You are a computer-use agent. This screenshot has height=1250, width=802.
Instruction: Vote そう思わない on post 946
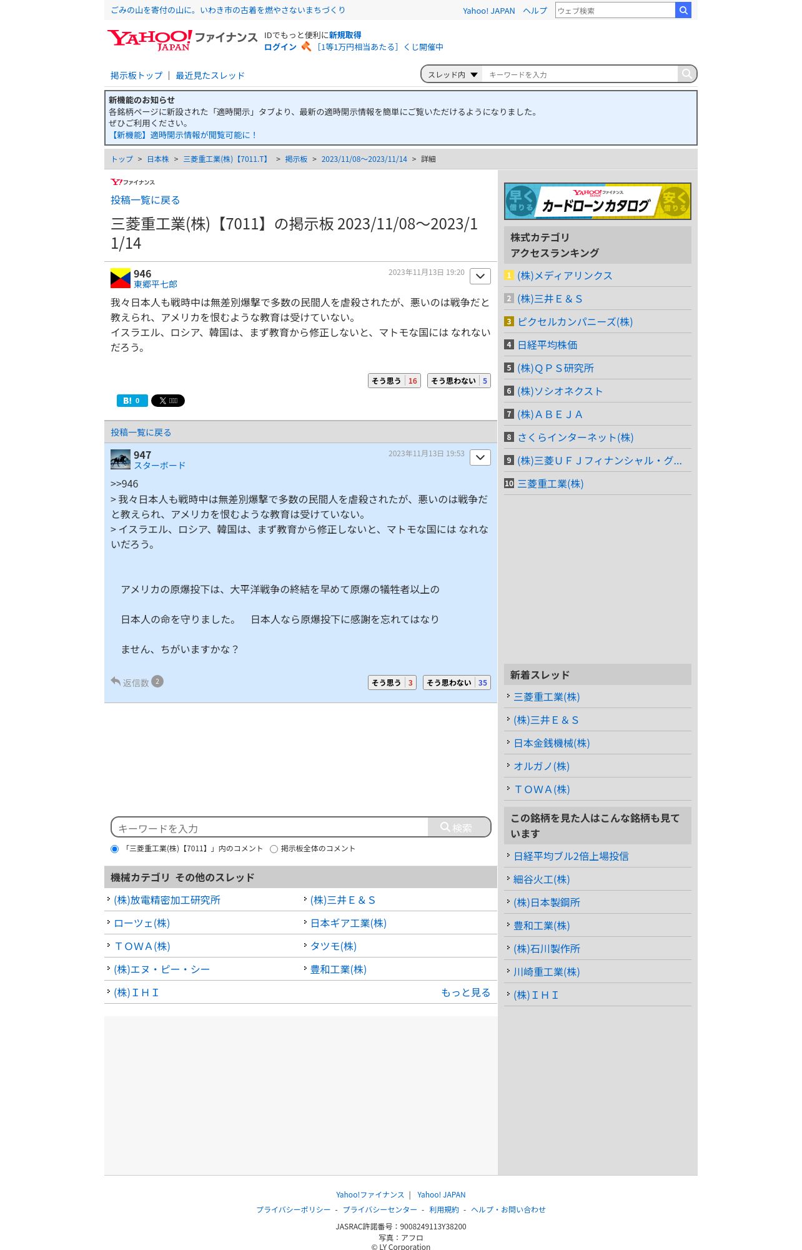point(459,381)
